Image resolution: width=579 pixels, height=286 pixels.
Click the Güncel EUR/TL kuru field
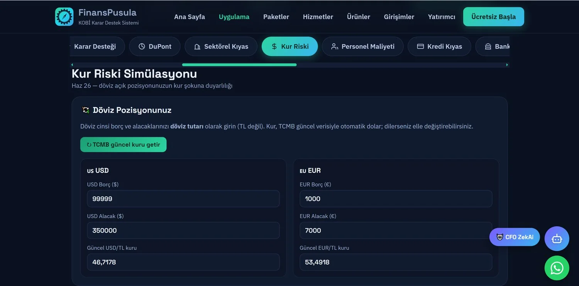(x=396, y=262)
